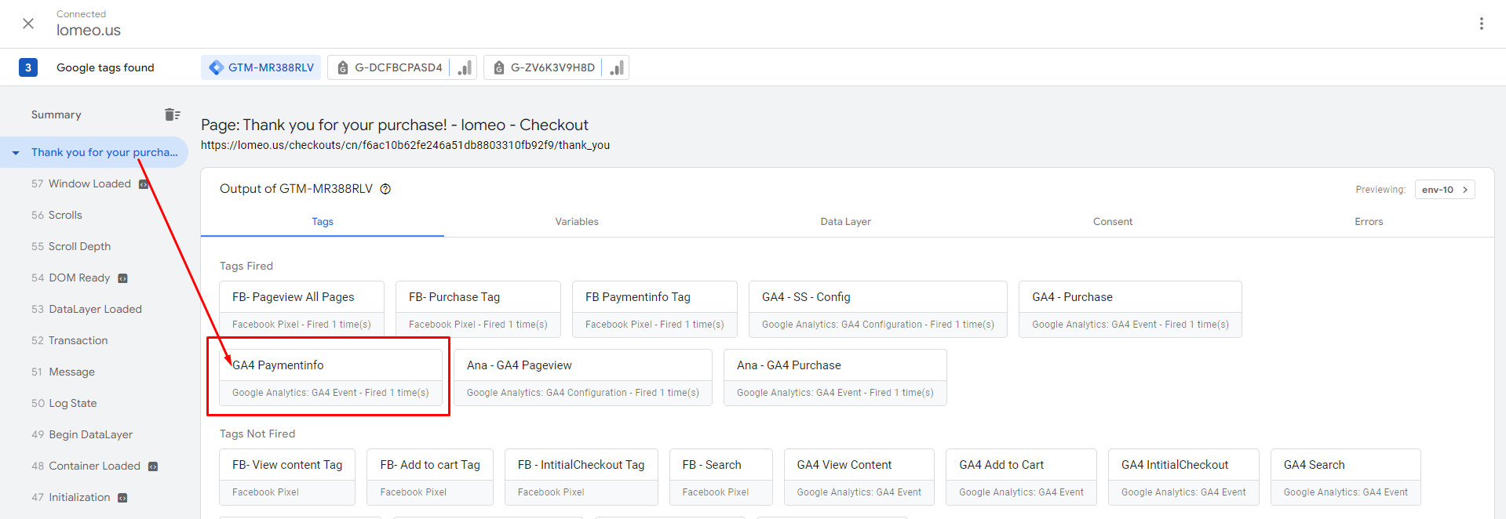The width and height of the screenshot is (1506, 519).
Task: Open the env-10 preview environment selector
Action: (x=1444, y=190)
